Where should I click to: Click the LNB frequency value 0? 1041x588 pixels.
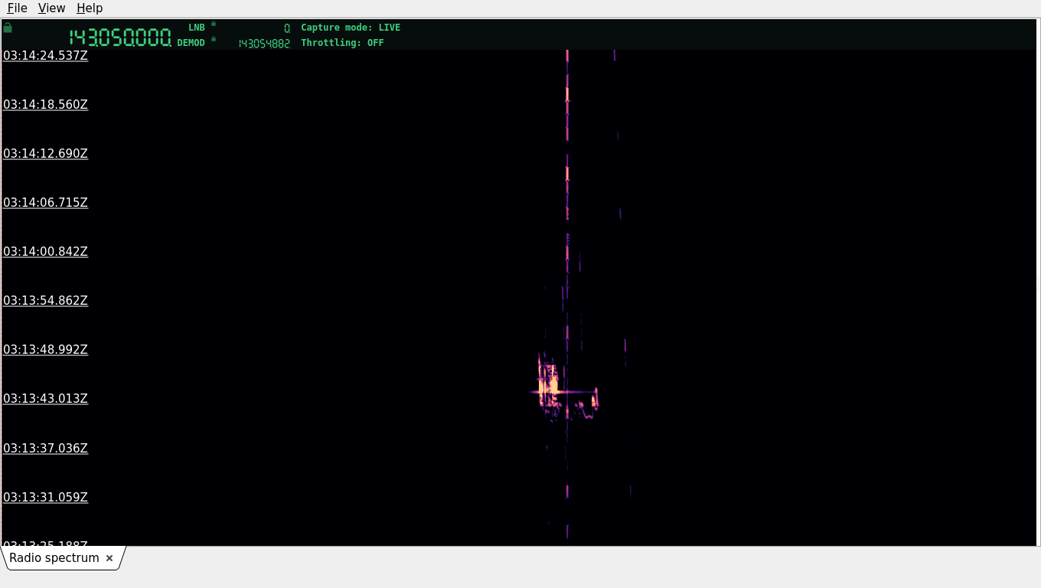287,28
